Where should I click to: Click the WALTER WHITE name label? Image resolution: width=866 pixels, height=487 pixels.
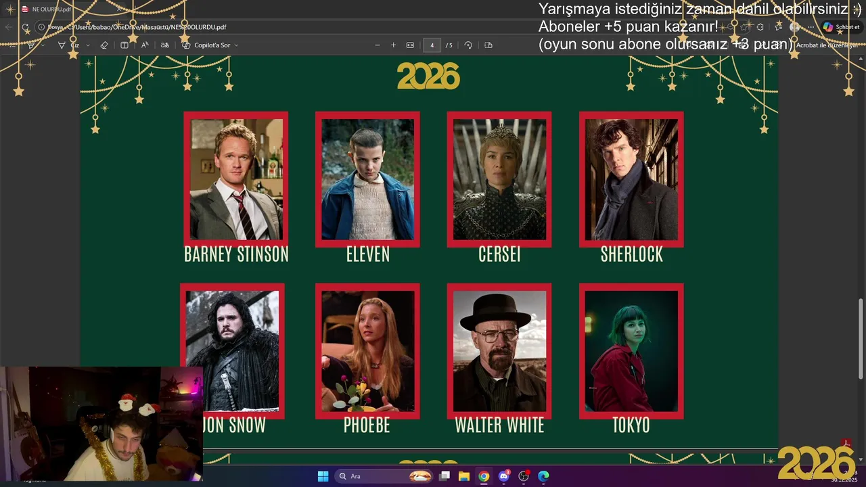(x=499, y=425)
